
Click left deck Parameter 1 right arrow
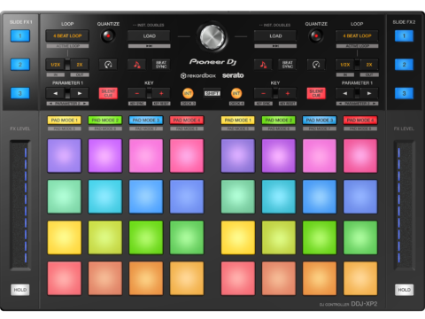click(80, 93)
